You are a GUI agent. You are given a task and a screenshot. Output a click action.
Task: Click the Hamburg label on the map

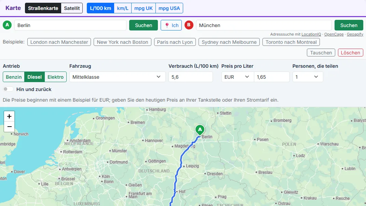click(x=157, y=110)
